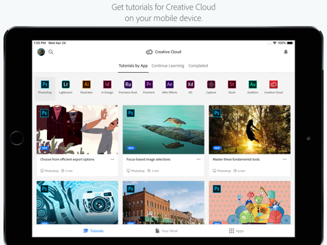Select the Premiere Rush icon
The height and width of the screenshot is (245, 327).
pos(128,84)
